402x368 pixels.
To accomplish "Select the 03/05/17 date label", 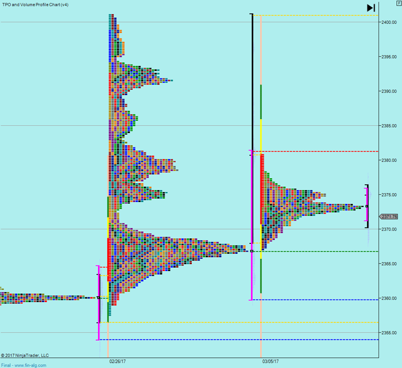I will [270, 361].
